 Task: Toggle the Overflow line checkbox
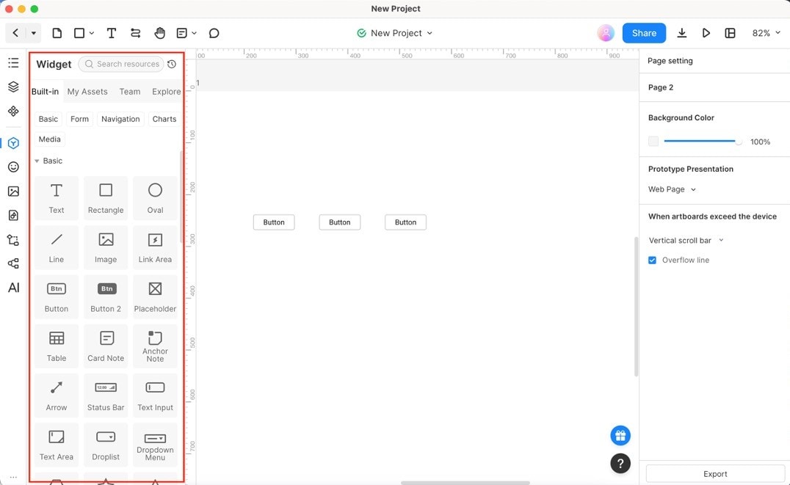(x=653, y=260)
